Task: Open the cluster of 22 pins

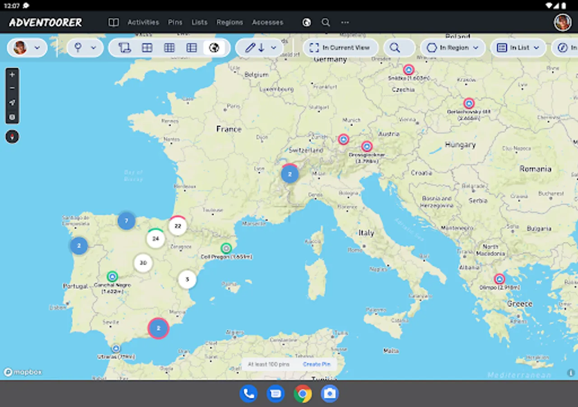Action: tap(178, 226)
